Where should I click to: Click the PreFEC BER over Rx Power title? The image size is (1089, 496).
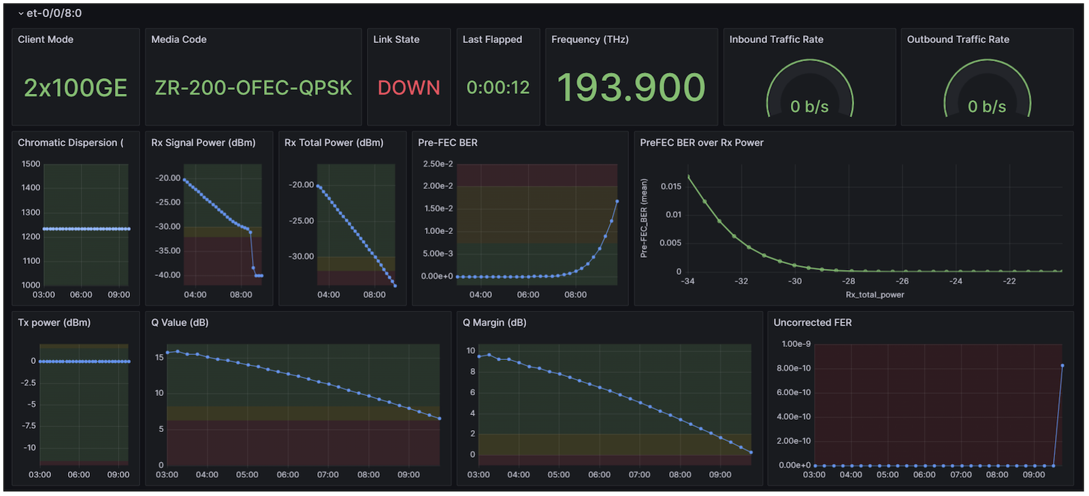[702, 143]
